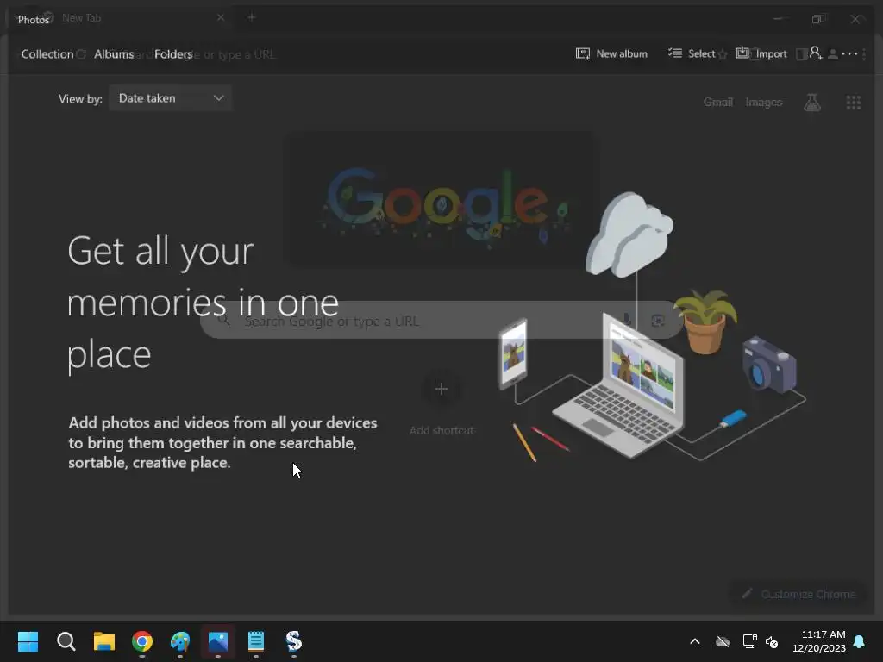Create a New album
This screenshot has width=883, height=662.
click(x=611, y=54)
